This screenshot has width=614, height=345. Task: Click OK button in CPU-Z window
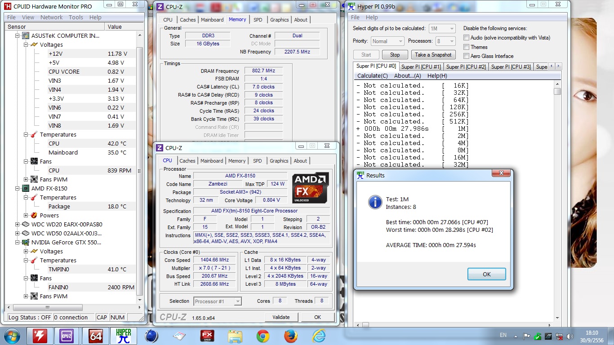click(318, 317)
